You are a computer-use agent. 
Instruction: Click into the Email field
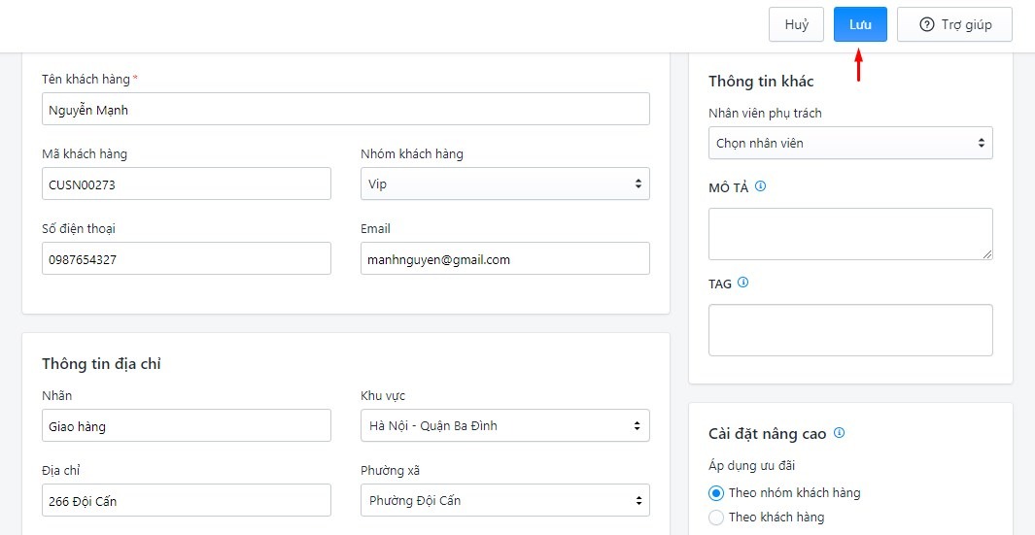click(504, 259)
